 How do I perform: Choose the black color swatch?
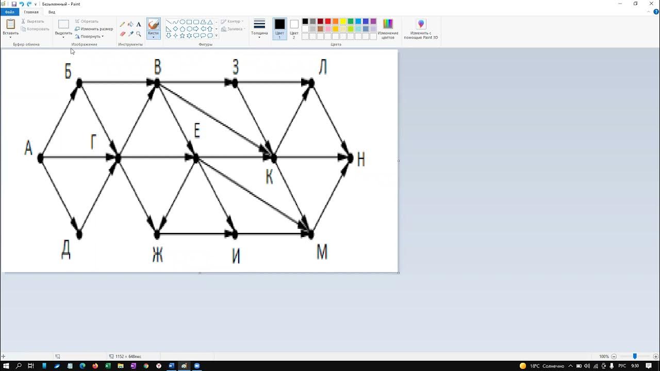tap(305, 22)
